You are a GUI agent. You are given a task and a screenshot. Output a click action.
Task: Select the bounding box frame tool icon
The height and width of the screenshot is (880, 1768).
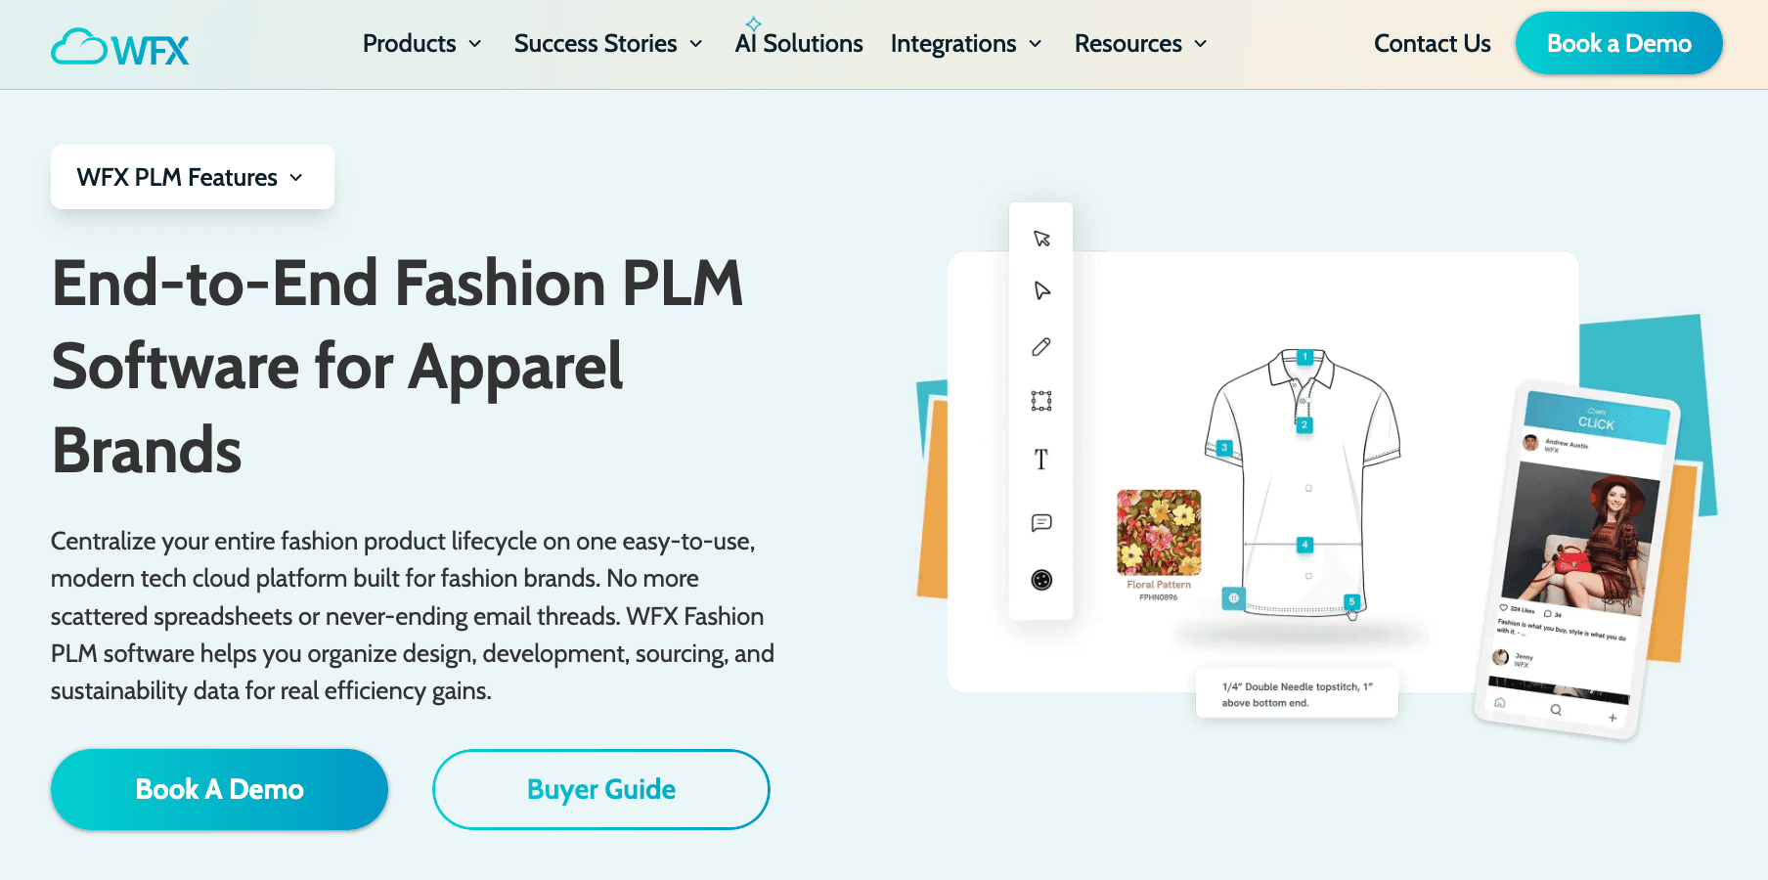tap(1041, 401)
